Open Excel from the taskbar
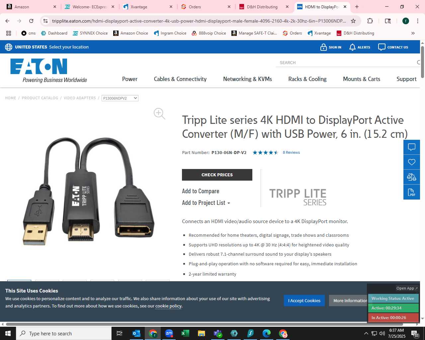Screen dimensions: 425x340 pyautogui.click(x=185, y=333)
